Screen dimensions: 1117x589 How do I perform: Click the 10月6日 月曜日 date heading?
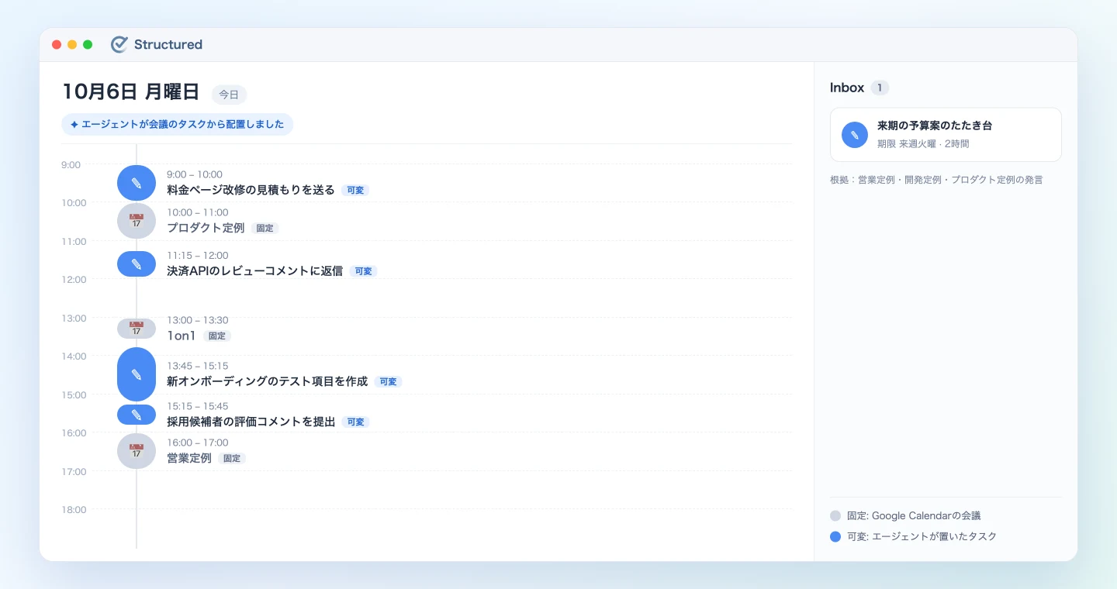[x=131, y=92]
